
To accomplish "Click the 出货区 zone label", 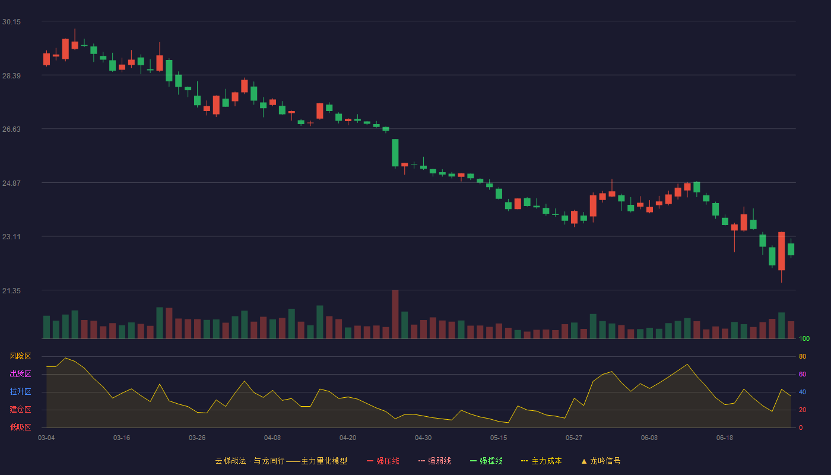I will [x=20, y=374].
